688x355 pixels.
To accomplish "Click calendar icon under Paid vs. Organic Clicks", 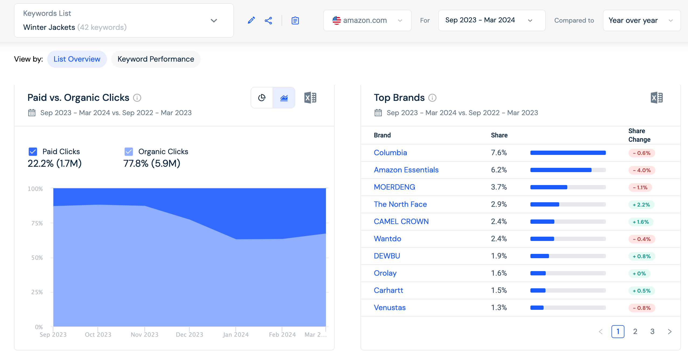I will point(32,113).
